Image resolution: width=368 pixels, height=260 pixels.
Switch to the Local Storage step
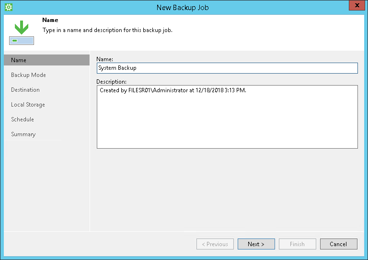click(28, 105)
